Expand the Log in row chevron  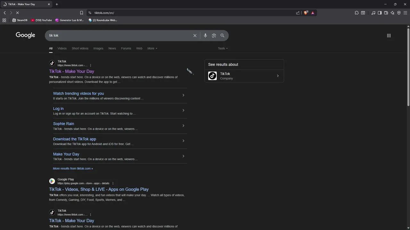point(183,110)
